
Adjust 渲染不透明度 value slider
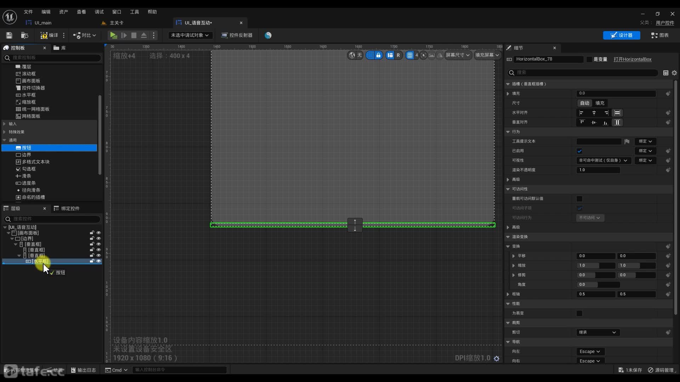[x=598, y=170]
